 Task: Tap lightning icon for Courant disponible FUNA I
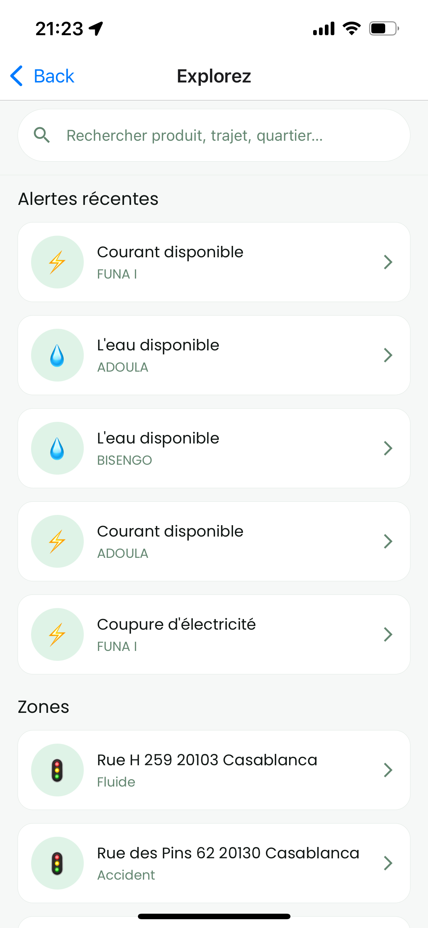[57, 262]
